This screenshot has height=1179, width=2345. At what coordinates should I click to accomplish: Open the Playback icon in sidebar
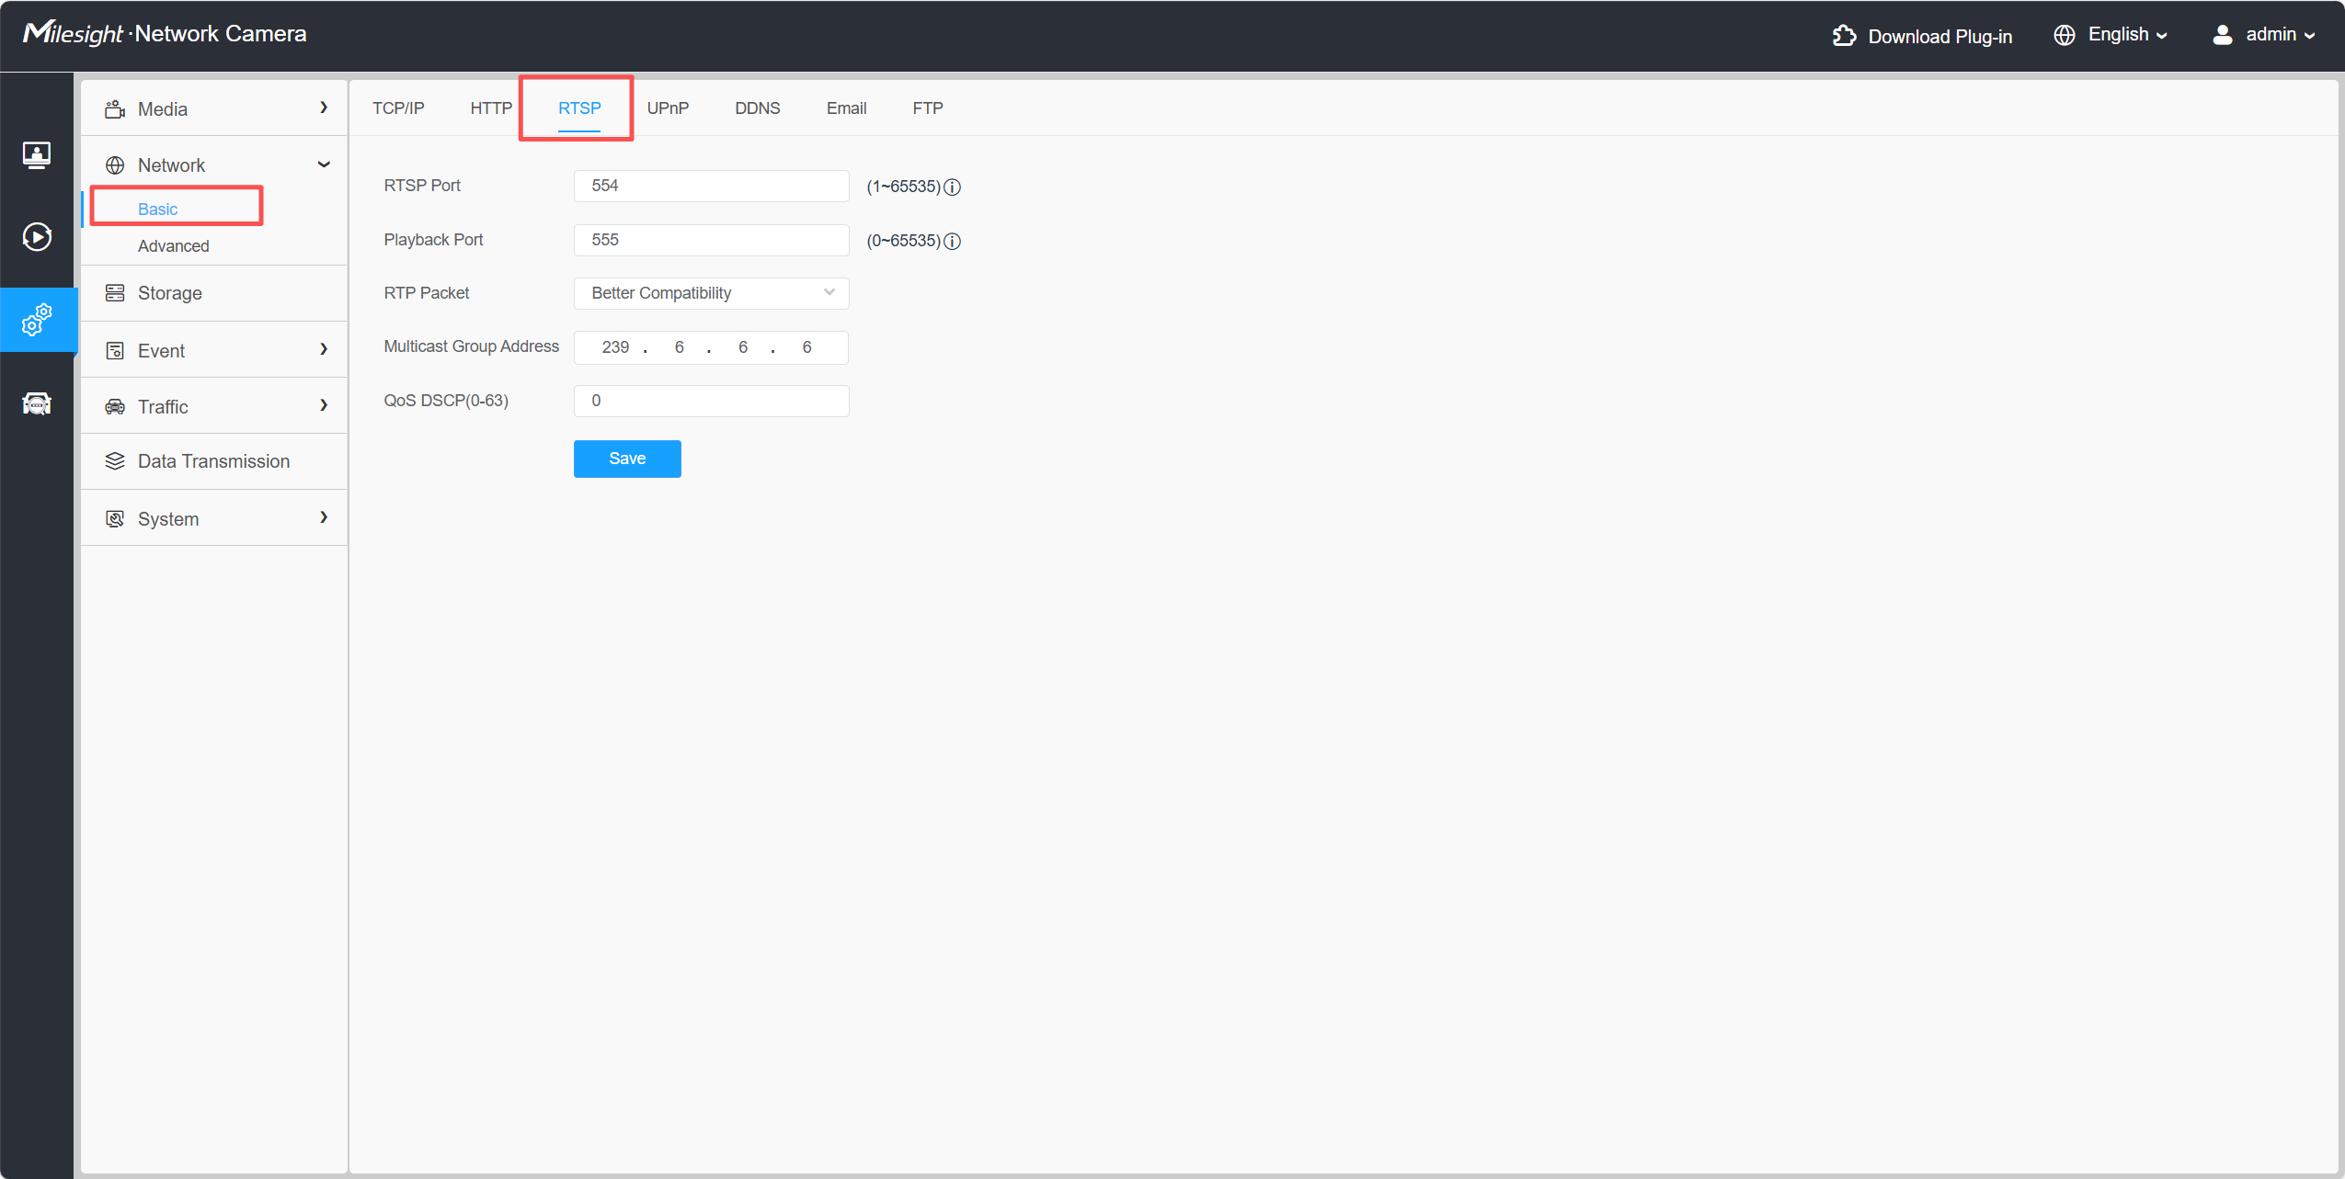coord(37,237)
